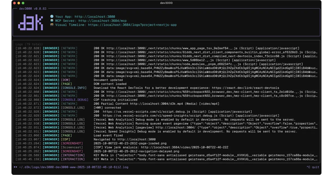This screenshot has width=333, height=175.
Task: Click the globe icon beside Your App
Action: click(x=52, y=17)
